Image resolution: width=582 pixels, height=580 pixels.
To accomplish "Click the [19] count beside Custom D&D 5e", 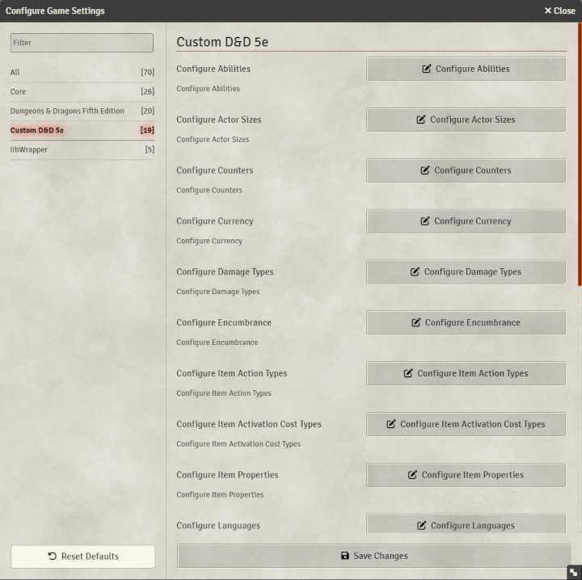I will click(147, 130).
